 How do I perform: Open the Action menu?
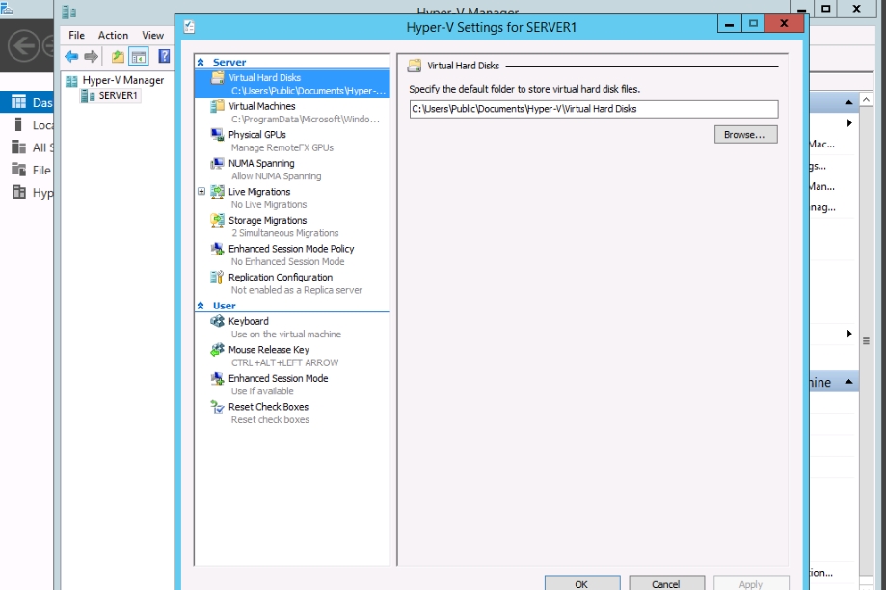pos(113,35)
